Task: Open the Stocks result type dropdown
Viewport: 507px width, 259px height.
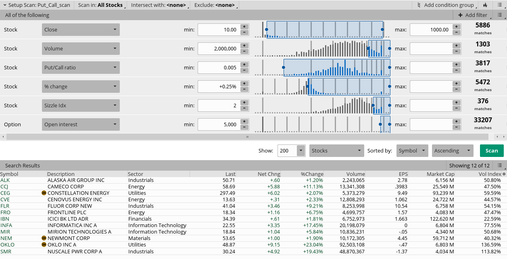Action: (337, 150)
